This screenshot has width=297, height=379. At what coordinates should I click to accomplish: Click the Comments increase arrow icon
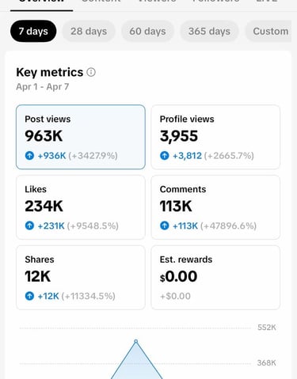(x=165, y=226)
